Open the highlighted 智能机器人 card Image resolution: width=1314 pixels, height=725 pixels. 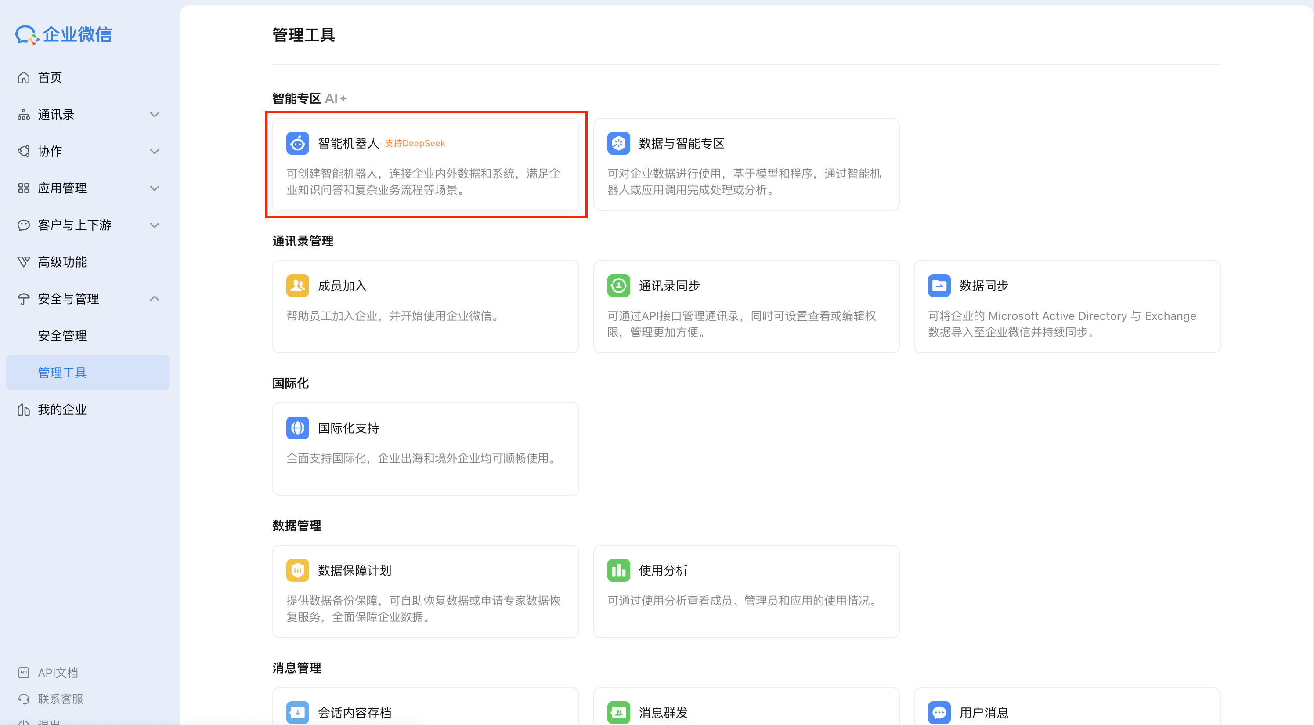coord(426,165)
